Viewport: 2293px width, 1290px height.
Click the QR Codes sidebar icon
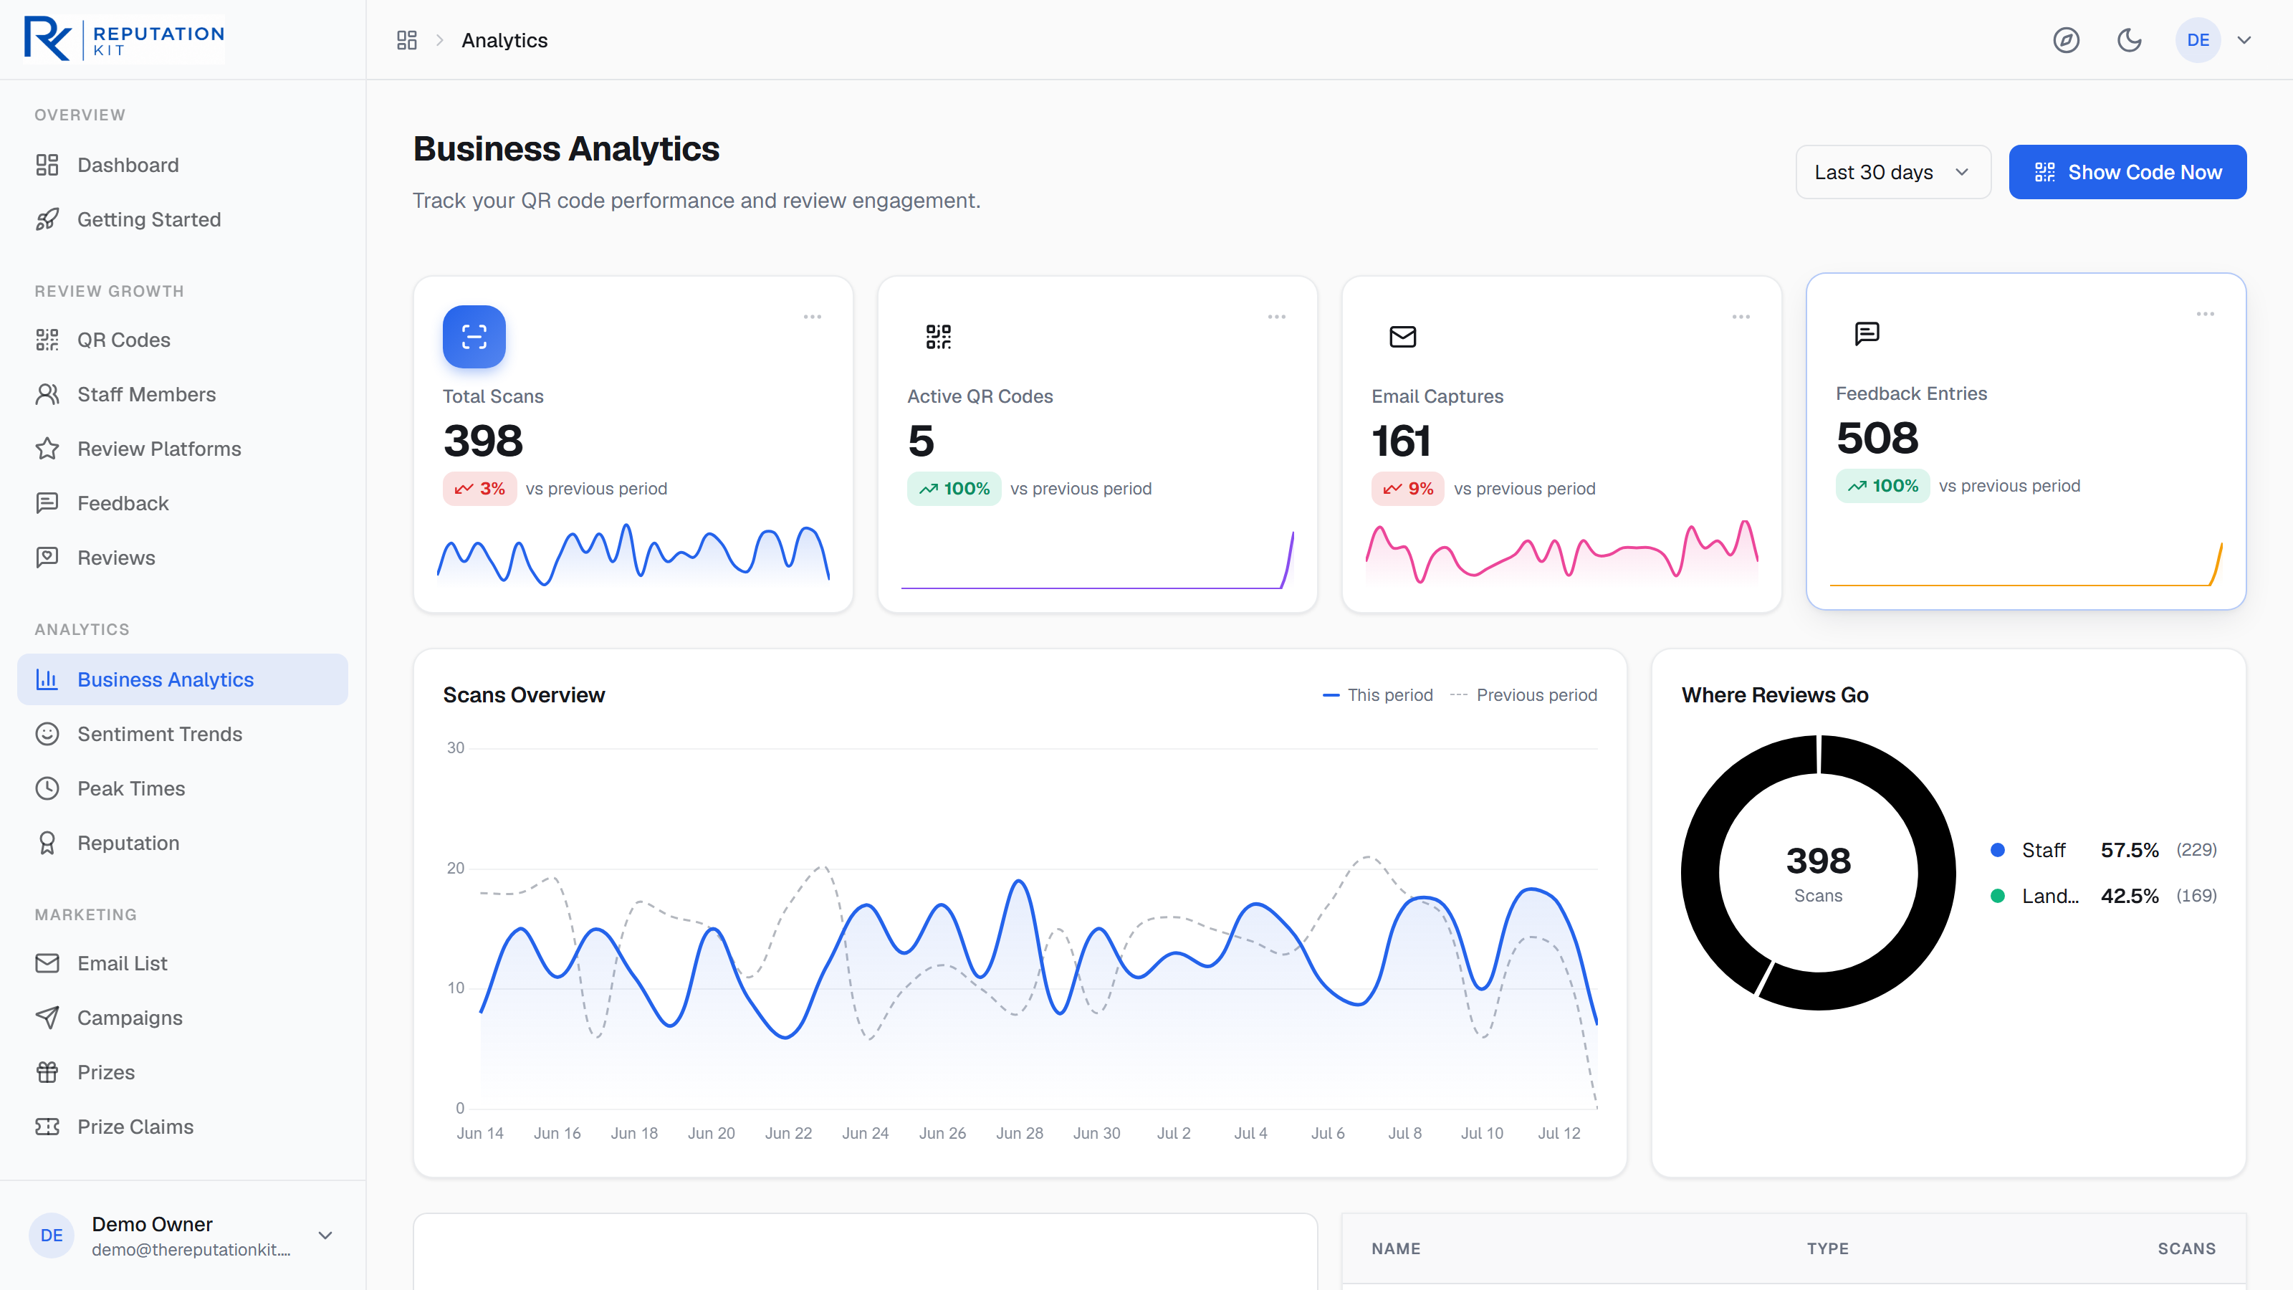47,339
